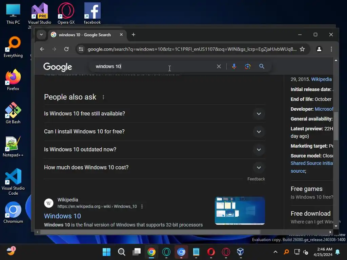Image resolution: width=347 pixels, height=260 pixels.
Task: Click the Chrome forward arrow
Action: tap(54, 49)
